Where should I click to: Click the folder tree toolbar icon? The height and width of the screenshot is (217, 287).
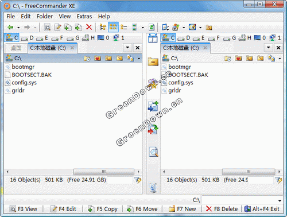(x=103, y=27)
